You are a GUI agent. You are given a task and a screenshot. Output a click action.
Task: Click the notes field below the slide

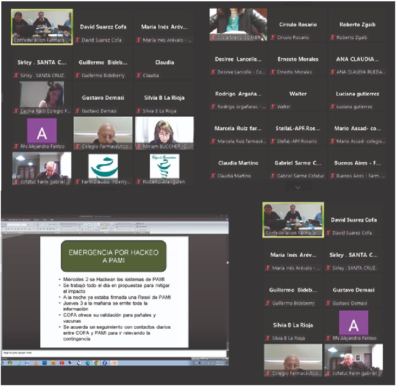click(x=114, y=353)
